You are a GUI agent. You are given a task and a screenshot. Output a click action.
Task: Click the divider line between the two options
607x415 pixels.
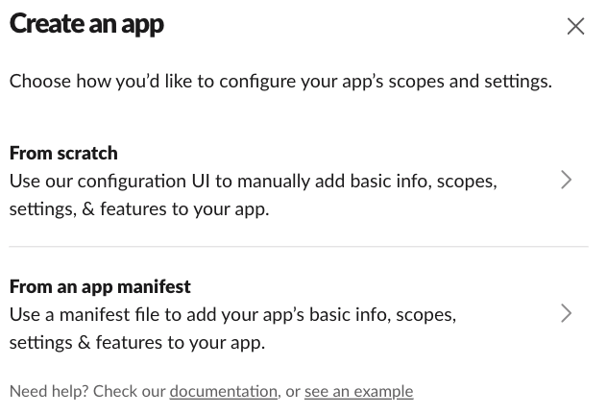299,246
